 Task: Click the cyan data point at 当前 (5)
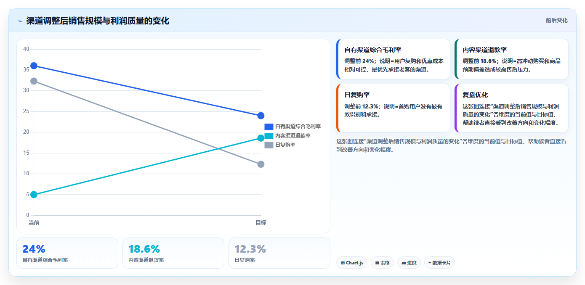point(34,195)
